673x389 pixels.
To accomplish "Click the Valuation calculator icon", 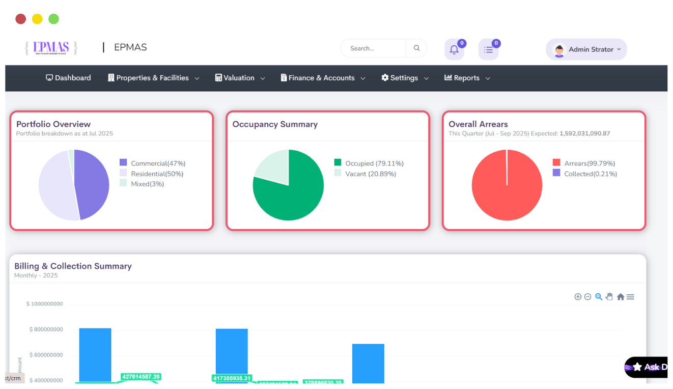I will point(218,78).
